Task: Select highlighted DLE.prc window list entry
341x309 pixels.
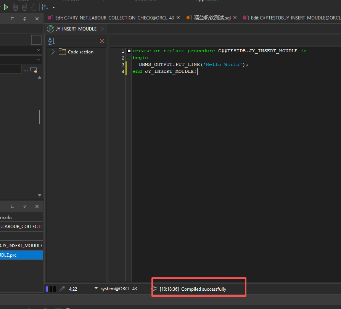Action: coord(21,255)
